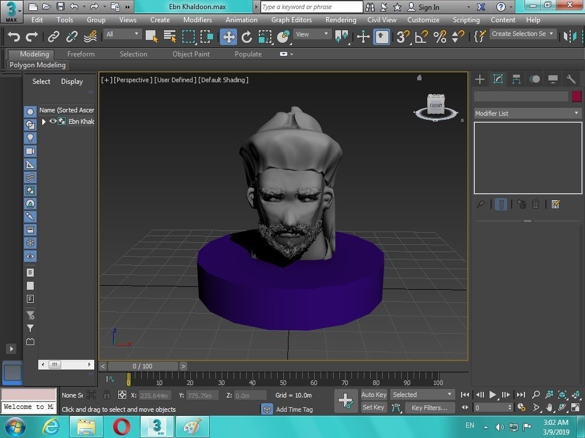The height and width of the screenshot is (438, 585).
Task: Open the Rendering menu
Action: click(x=340, y=20)
